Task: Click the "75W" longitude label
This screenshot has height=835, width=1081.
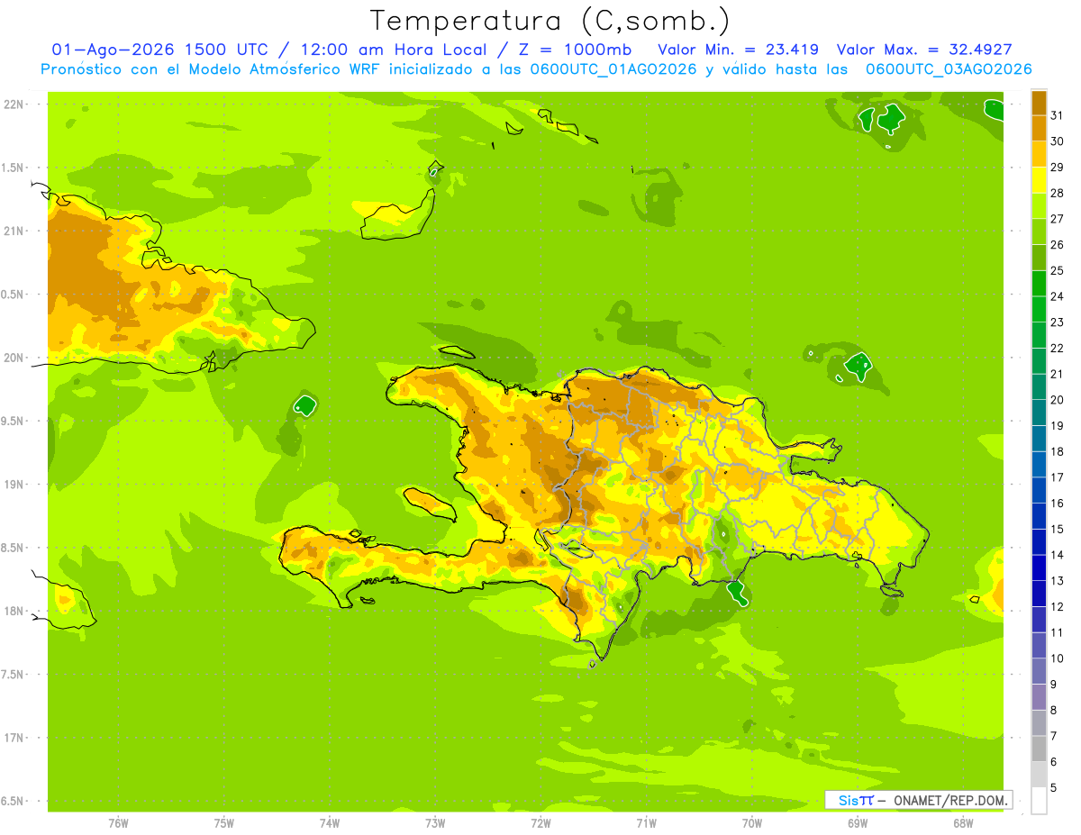Action: tap(224, 823)
